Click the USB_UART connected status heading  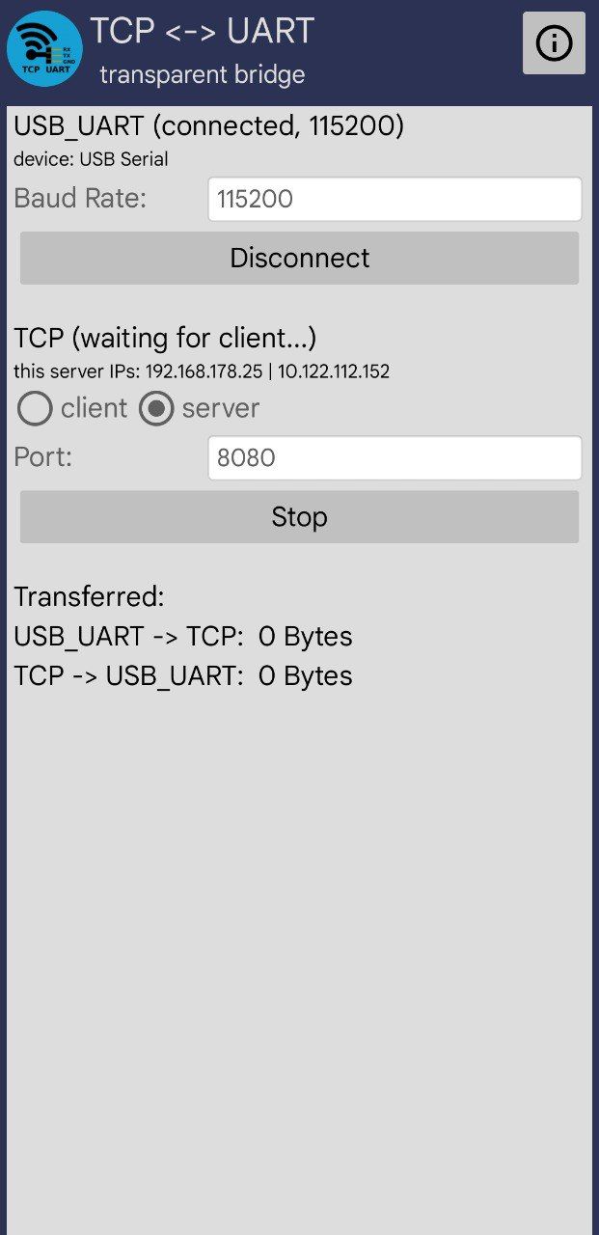click(x=208, y=126)
